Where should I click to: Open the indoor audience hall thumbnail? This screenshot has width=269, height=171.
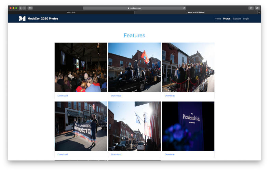[x=81, y=67]
